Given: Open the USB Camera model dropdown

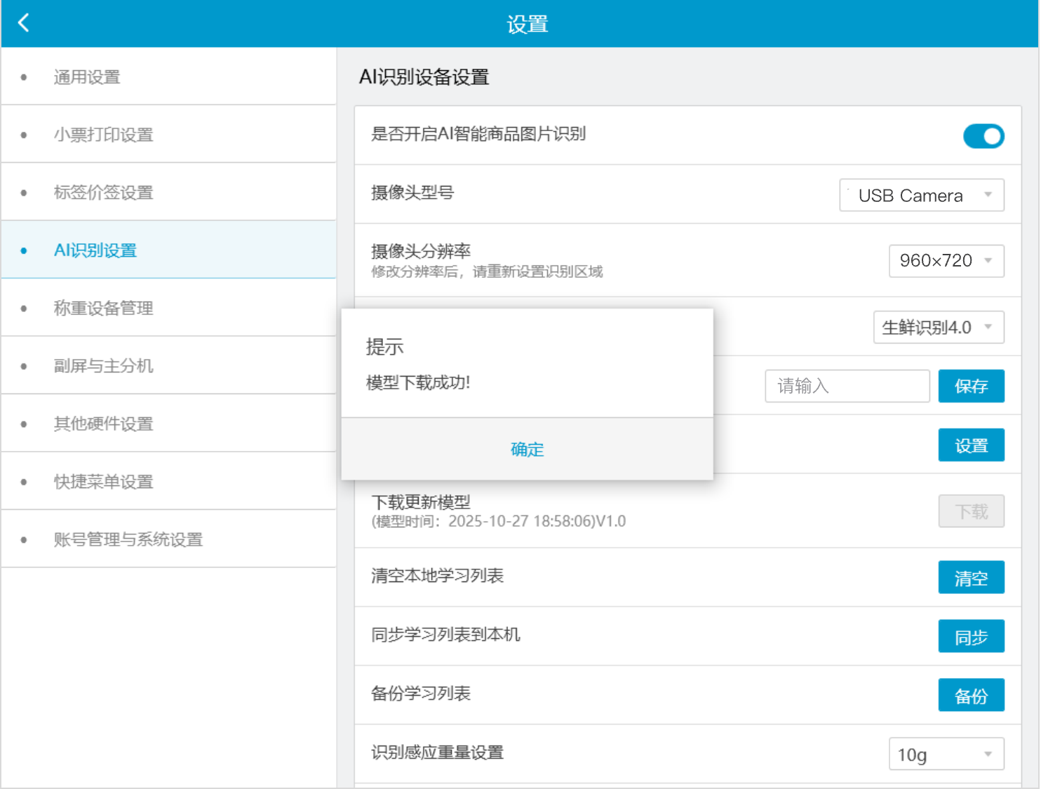Looking at the screenshot, I should point(922,195).
